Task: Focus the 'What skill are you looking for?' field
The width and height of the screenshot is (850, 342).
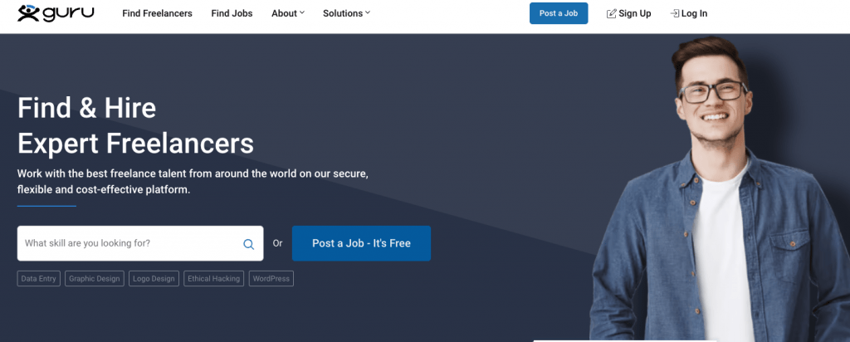Action: (x=129, y=243)
